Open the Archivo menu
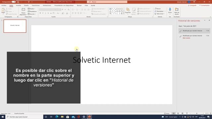Image resolution: width=212 pixels, height=119 pixels. point(4,5)
